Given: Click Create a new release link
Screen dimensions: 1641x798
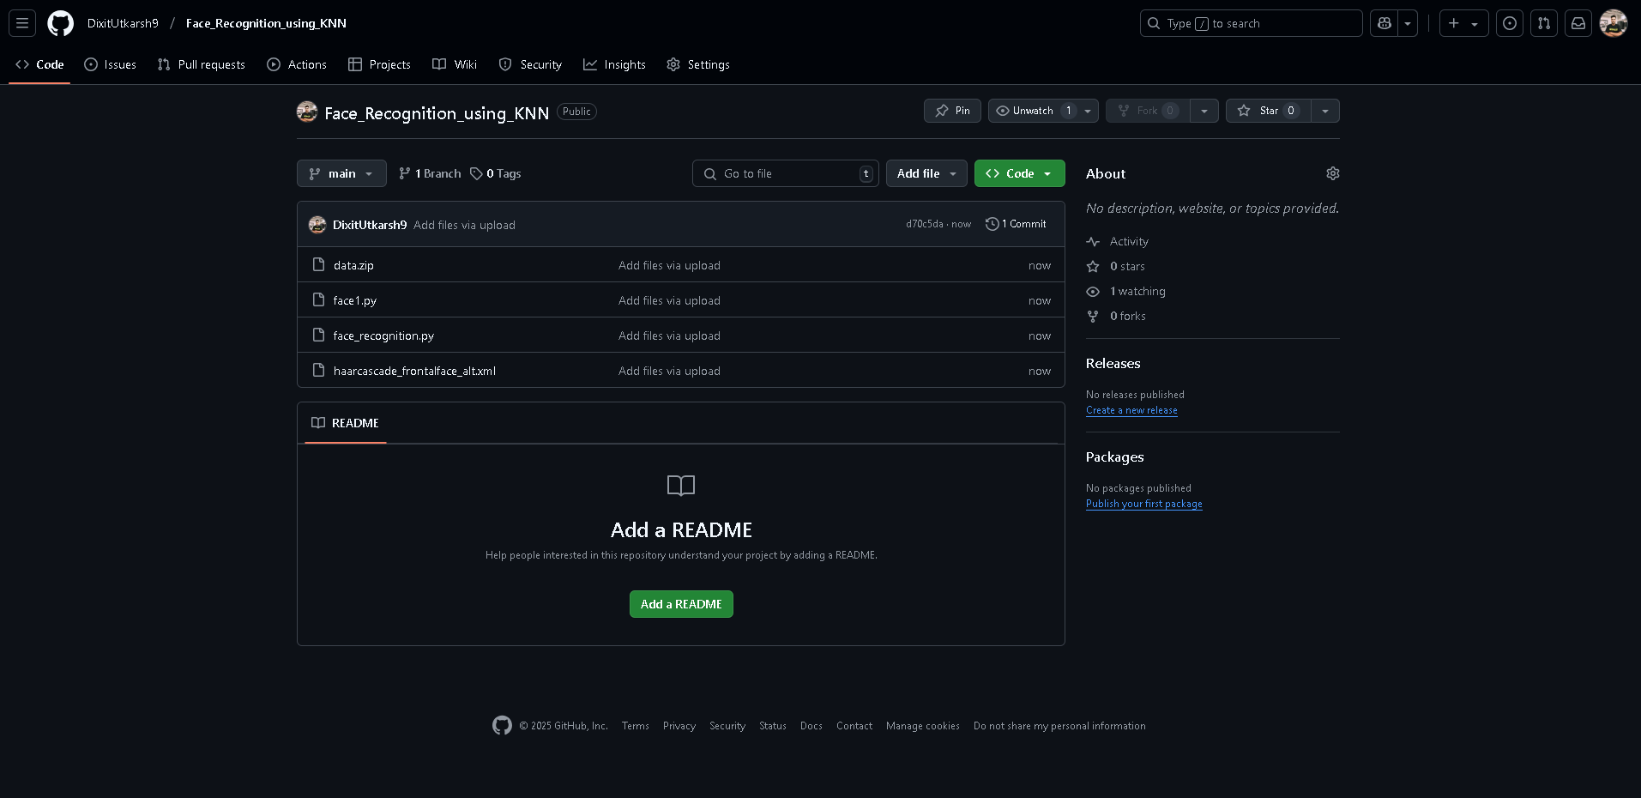Looking at the screenshot, I should click(1131, 410).
